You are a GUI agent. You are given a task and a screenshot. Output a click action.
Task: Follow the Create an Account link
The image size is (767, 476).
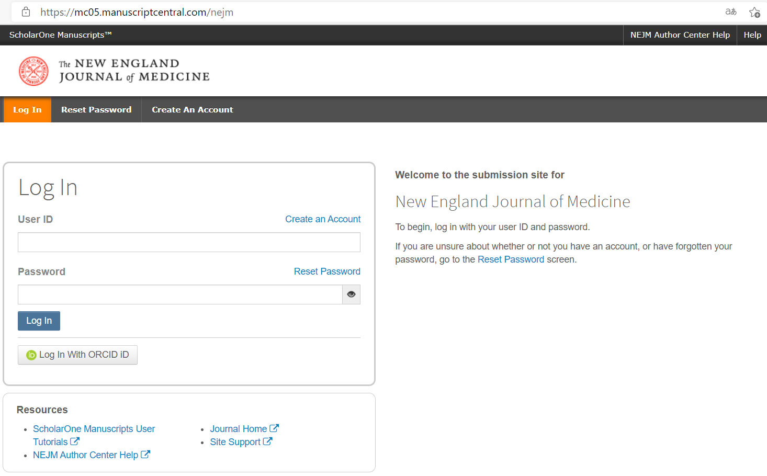(322, 219)
